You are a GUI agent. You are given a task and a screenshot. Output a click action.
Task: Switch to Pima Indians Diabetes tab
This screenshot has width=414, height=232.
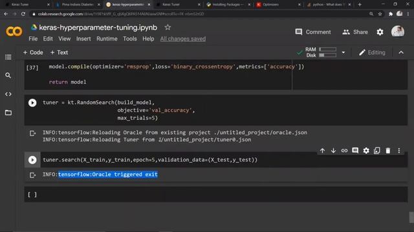click(x=77, y=5)
